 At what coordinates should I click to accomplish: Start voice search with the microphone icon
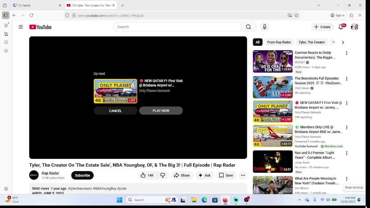(x=264, y=27)
